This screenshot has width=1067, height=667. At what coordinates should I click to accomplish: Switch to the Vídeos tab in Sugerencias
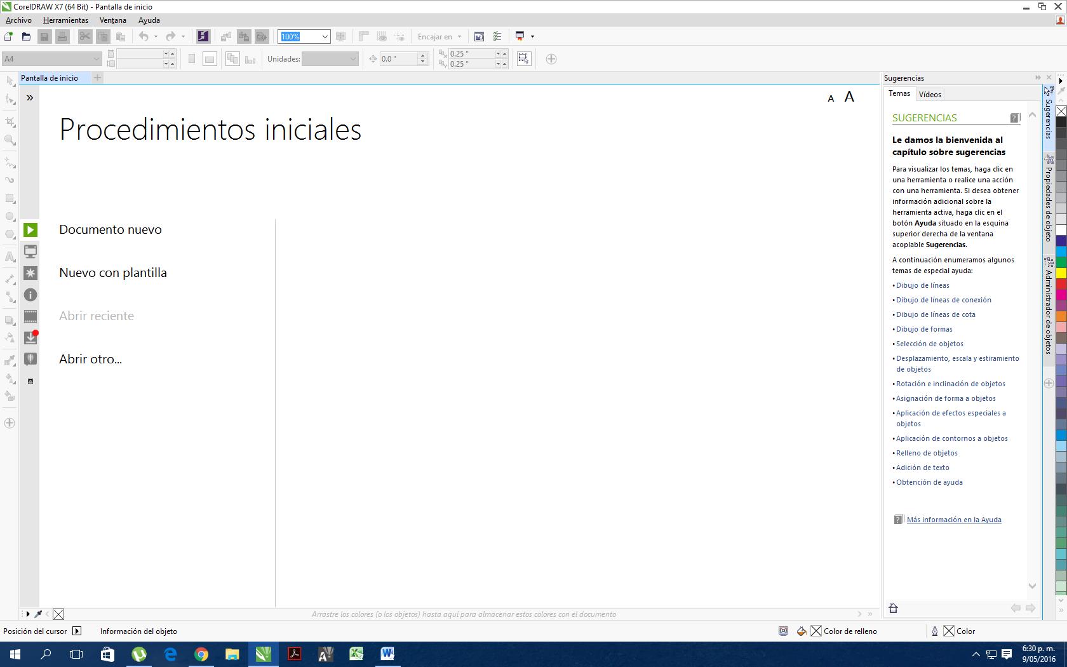pos(930,94)
